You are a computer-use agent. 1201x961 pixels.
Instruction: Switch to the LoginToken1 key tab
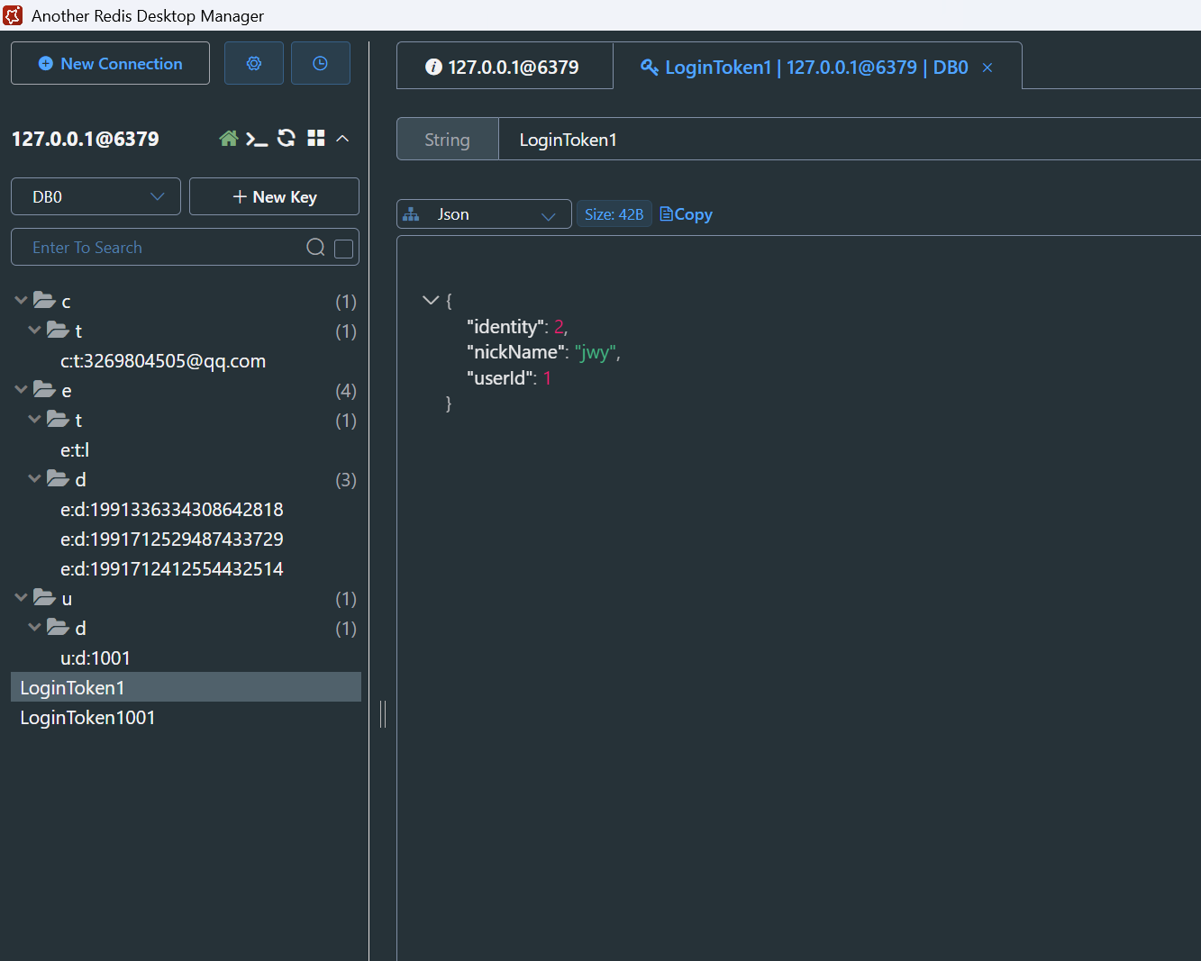coord(816,67)
